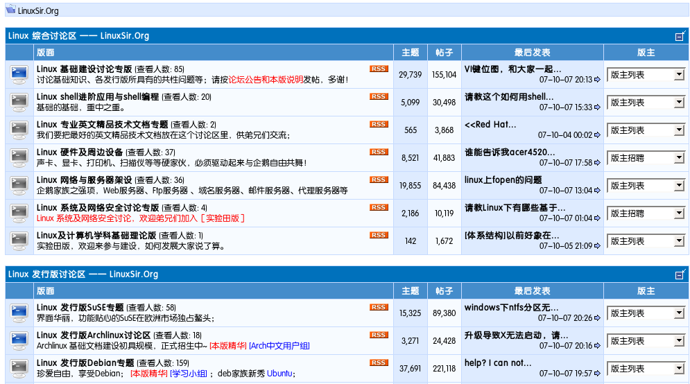Screen dimensions: 690x384
Task: Click the RSS icon for Linux及计算机学科基础理论版
Action: point(379,236)
